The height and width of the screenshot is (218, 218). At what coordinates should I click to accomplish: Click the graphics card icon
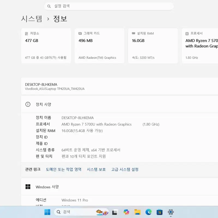coord(80,33)
